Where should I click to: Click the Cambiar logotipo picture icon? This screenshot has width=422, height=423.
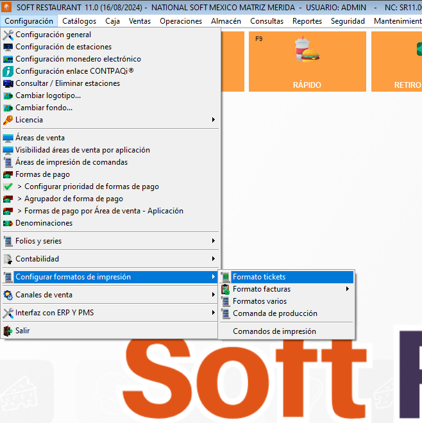[x=8, y=95]
